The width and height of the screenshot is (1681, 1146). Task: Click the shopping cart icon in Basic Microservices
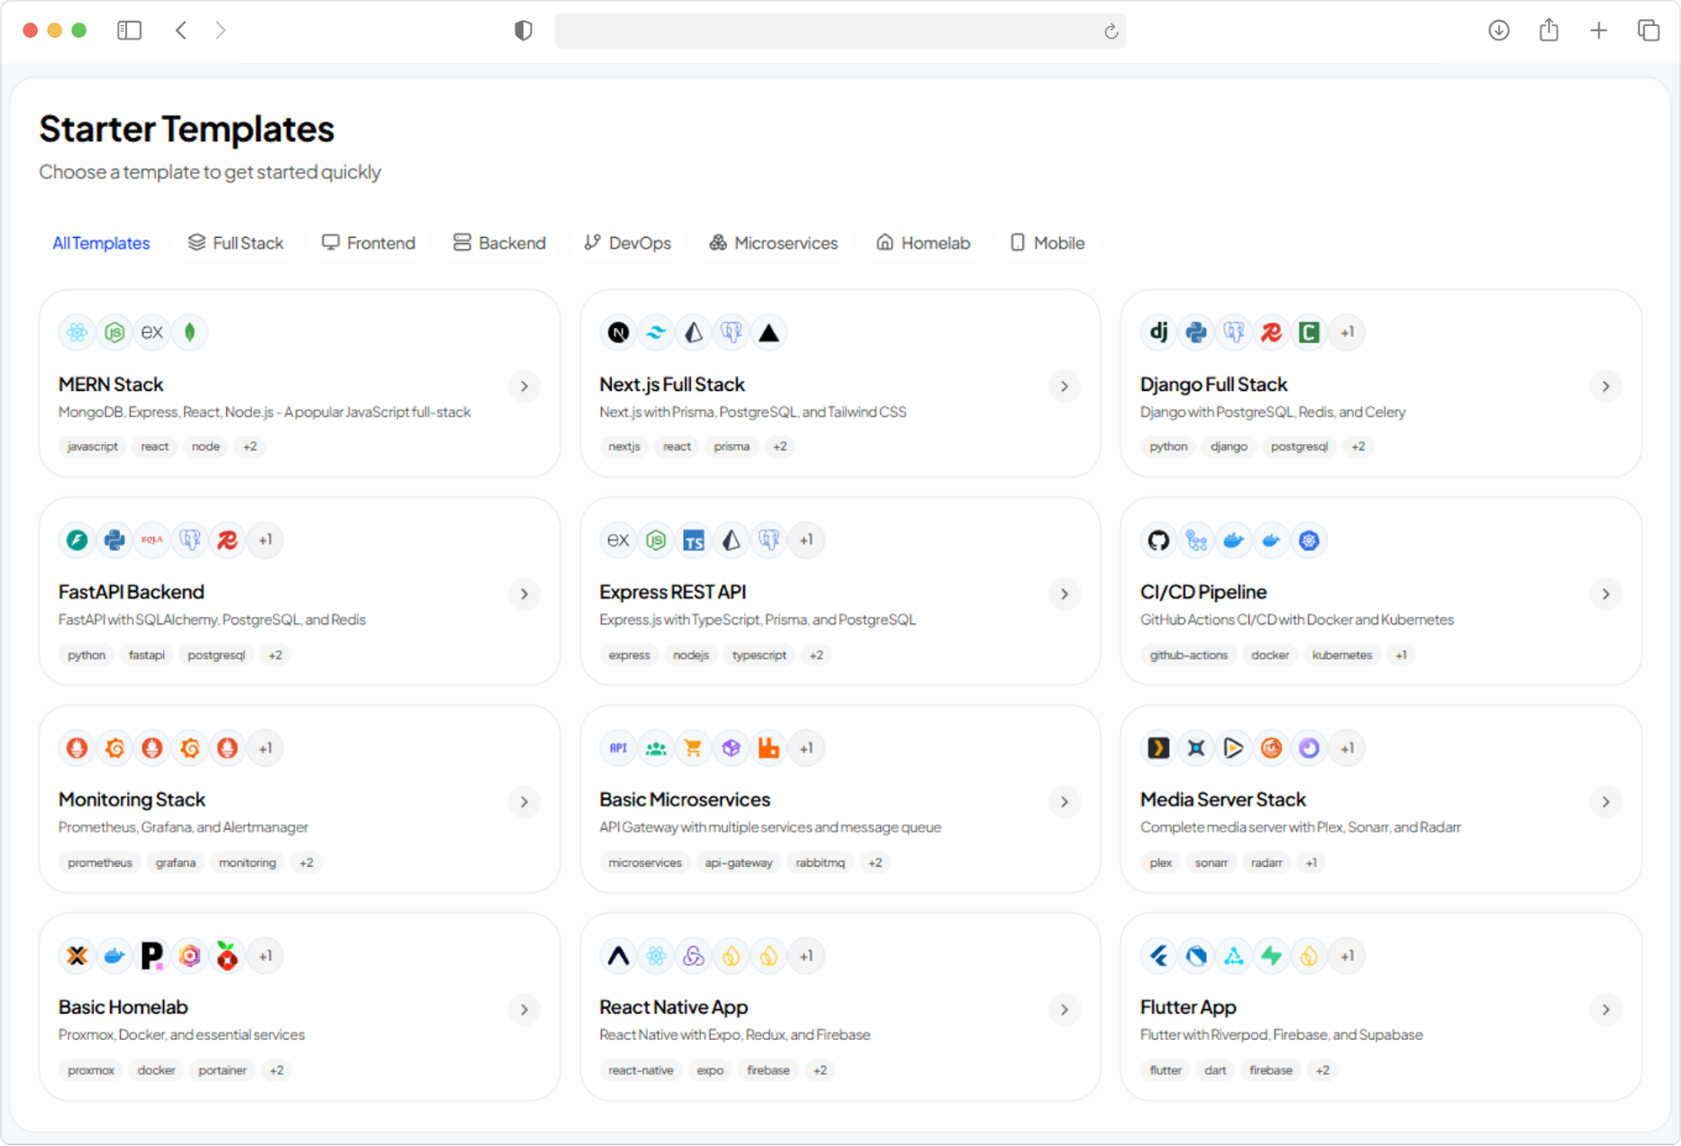(x=693, y=747)
